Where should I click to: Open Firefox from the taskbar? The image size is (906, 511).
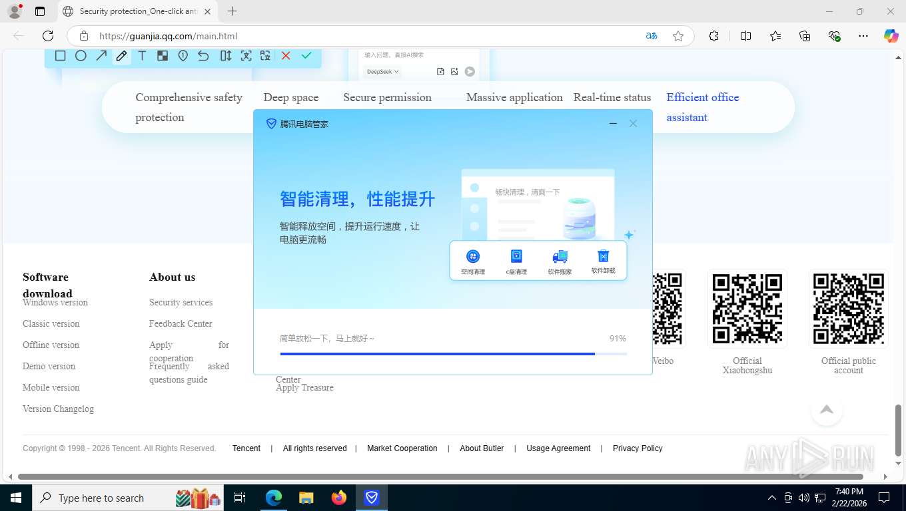click(x=339, y=498)
